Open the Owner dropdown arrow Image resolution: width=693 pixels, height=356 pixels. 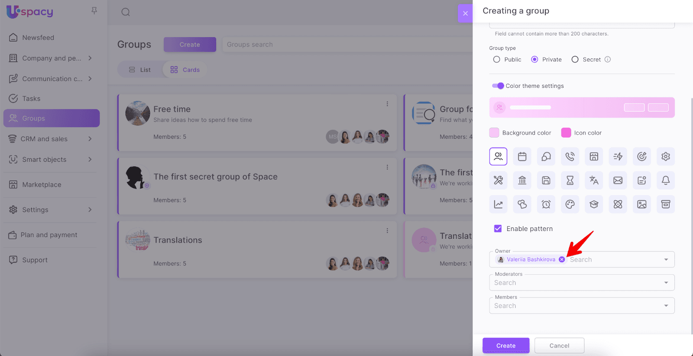point(666,260)
